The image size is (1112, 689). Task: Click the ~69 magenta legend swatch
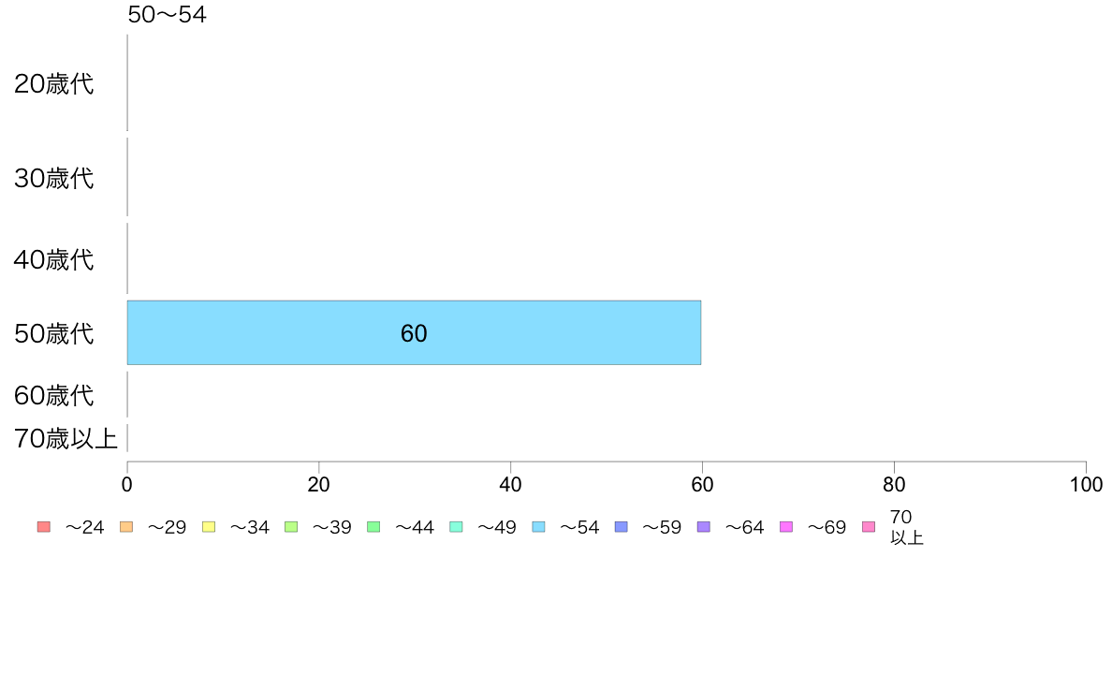point(785,526)
